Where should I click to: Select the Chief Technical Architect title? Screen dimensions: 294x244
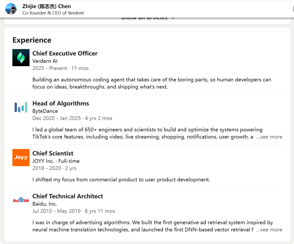pos(68,196)
